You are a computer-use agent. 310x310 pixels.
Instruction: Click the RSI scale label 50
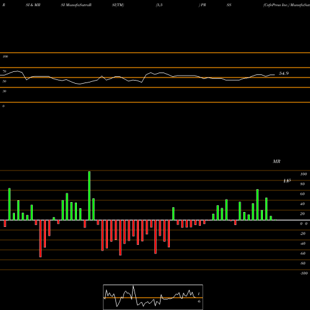pos(4,81)
